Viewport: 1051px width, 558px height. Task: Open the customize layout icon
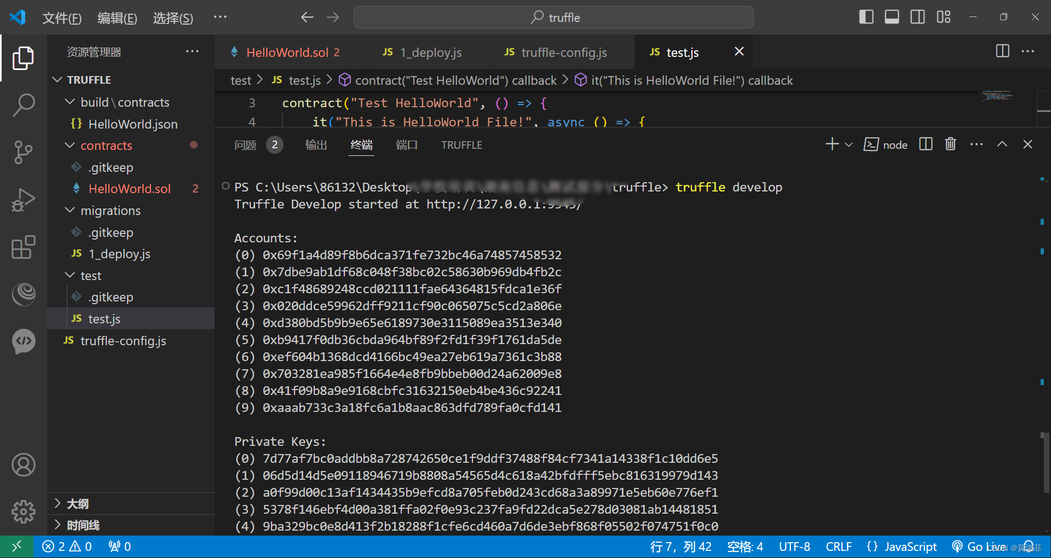point(943,17)
